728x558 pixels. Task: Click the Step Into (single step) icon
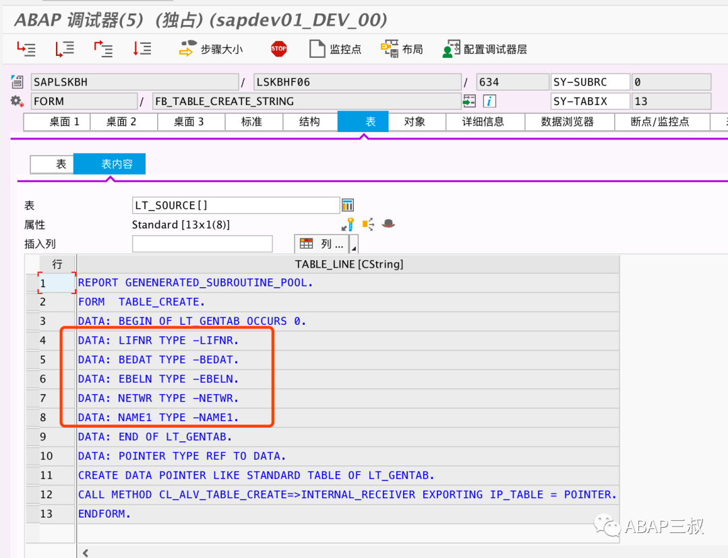(26, 49)
